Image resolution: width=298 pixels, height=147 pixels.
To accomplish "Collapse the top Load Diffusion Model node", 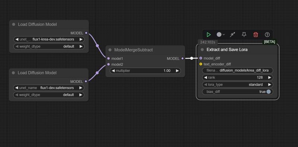I will click(x=13, y=24).
